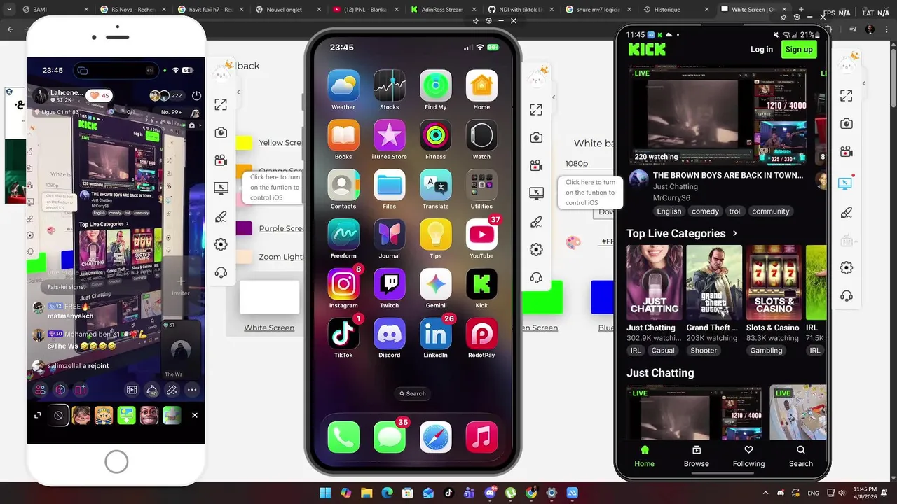
Task: Collapse the toolbar arrow beside the TikTok live phone
Action: (x=238, y=92)
